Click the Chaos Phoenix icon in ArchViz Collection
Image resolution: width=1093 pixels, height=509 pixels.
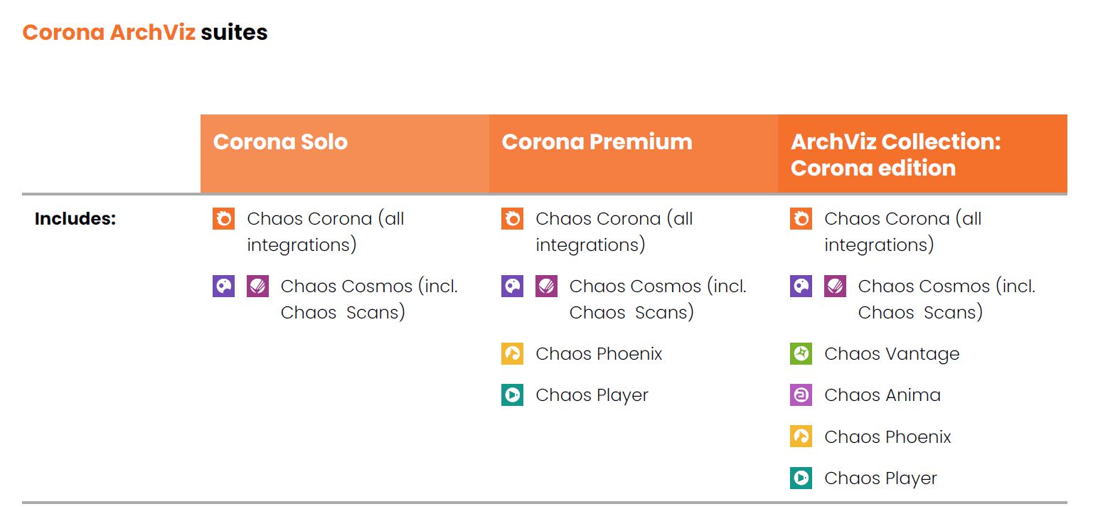(801, 436)
